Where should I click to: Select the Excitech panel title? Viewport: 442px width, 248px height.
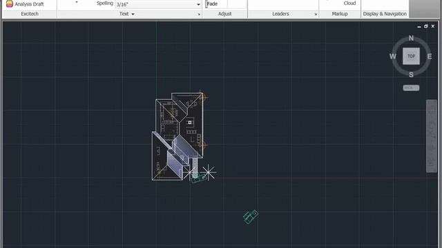[30, 14]
